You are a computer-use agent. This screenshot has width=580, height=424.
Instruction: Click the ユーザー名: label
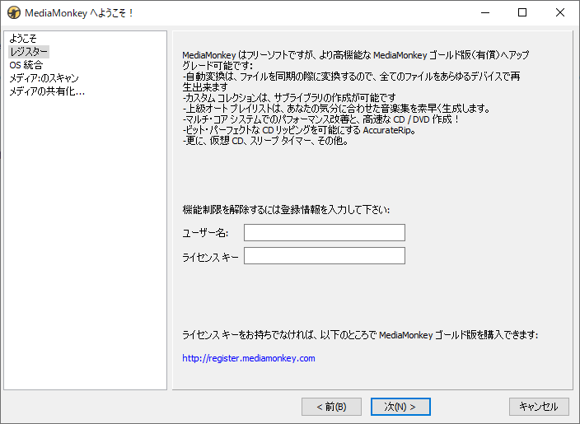(x=205, y=233)
